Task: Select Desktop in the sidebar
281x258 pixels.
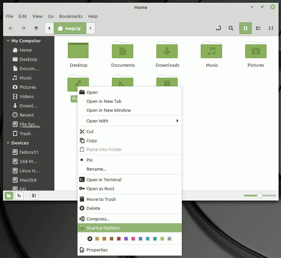Action: point(29,59)
